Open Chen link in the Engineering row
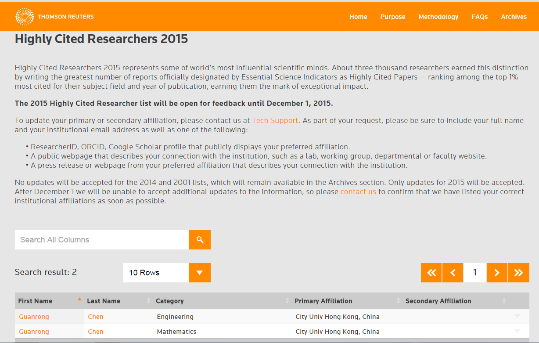 [x=96, y=317]
